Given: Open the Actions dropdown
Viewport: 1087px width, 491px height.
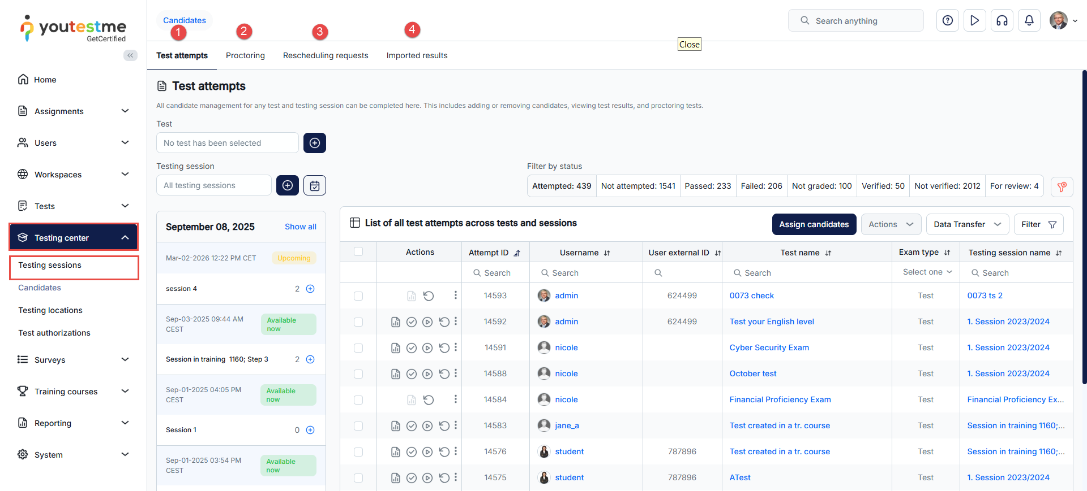Looking at the screenshot, I should click(891, 224).
